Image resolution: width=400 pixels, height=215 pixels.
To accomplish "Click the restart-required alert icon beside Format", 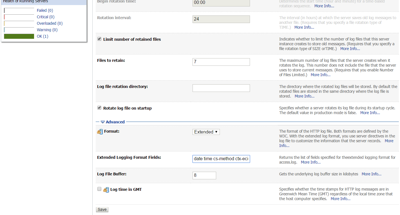I will pyautogui.click(x=100, y=132).
